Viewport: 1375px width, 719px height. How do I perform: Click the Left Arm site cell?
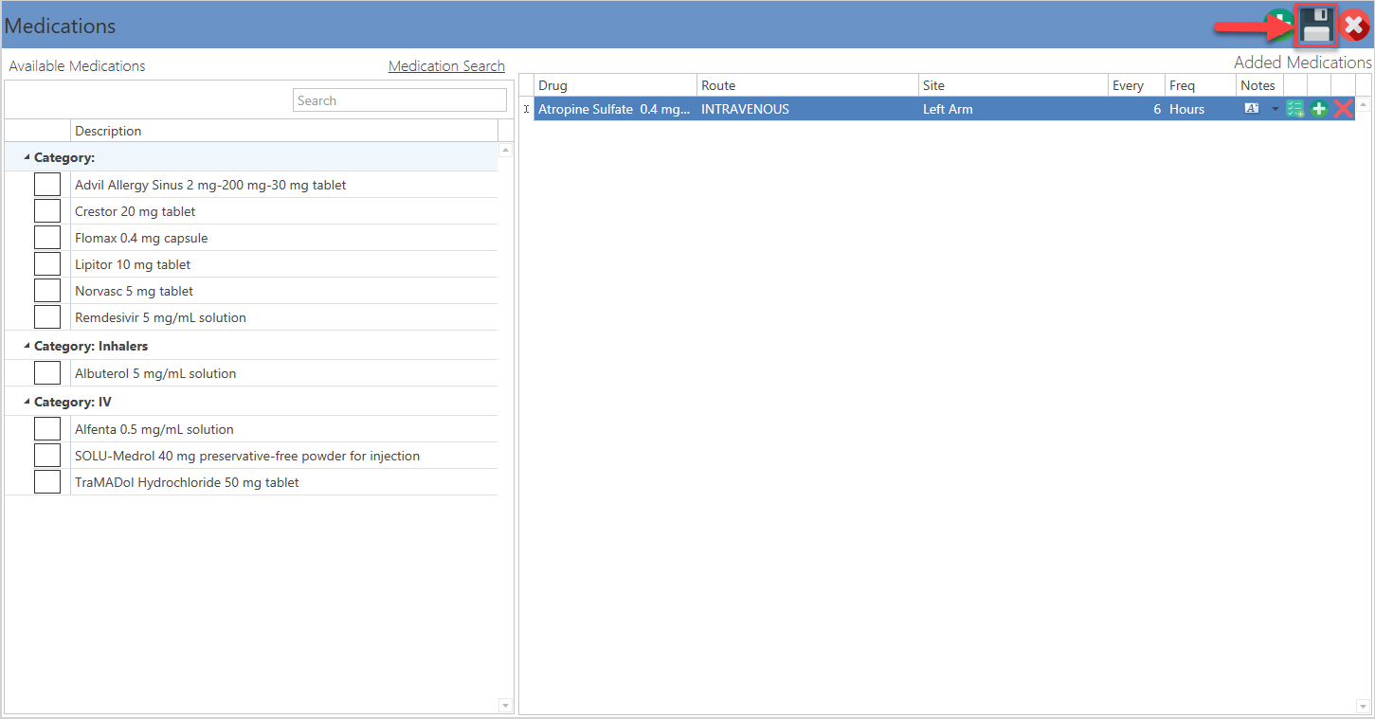(x=1013, y=109)
